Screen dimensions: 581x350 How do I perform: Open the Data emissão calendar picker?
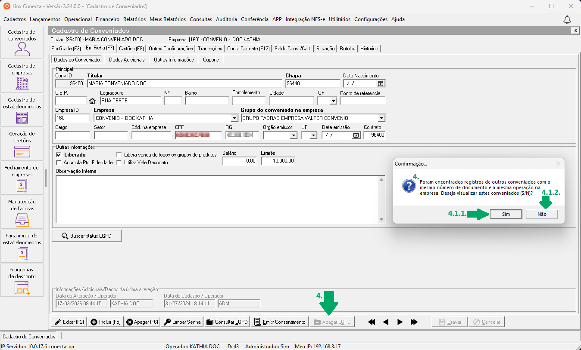[356, 135]
